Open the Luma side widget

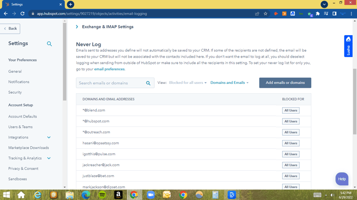348,46
